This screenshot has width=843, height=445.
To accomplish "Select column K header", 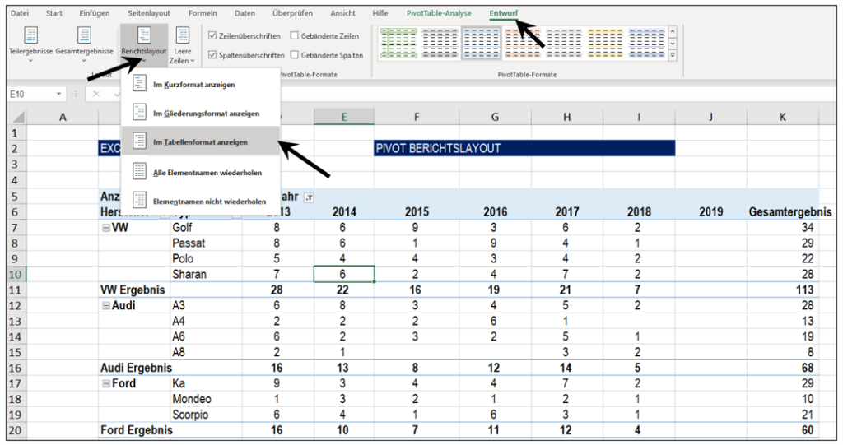I will (783, 117).
